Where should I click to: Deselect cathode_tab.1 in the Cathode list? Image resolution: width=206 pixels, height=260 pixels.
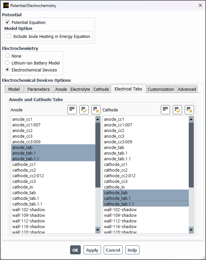pos(146,198)
